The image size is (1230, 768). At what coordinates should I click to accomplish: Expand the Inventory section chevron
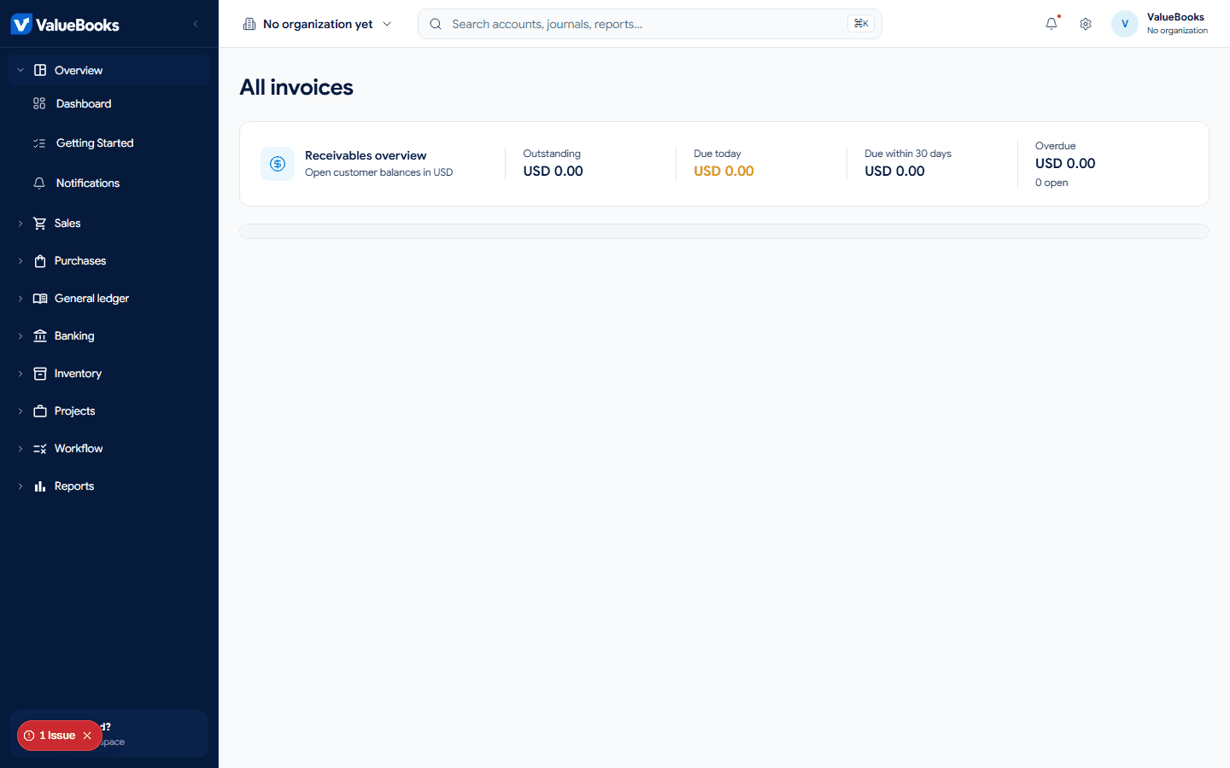point(20,374)
